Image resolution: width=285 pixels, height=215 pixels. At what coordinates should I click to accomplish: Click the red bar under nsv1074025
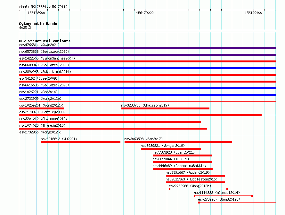[113, 129]
